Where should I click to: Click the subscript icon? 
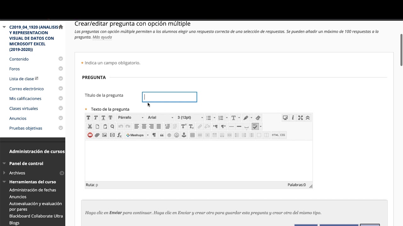coord(191,126)
